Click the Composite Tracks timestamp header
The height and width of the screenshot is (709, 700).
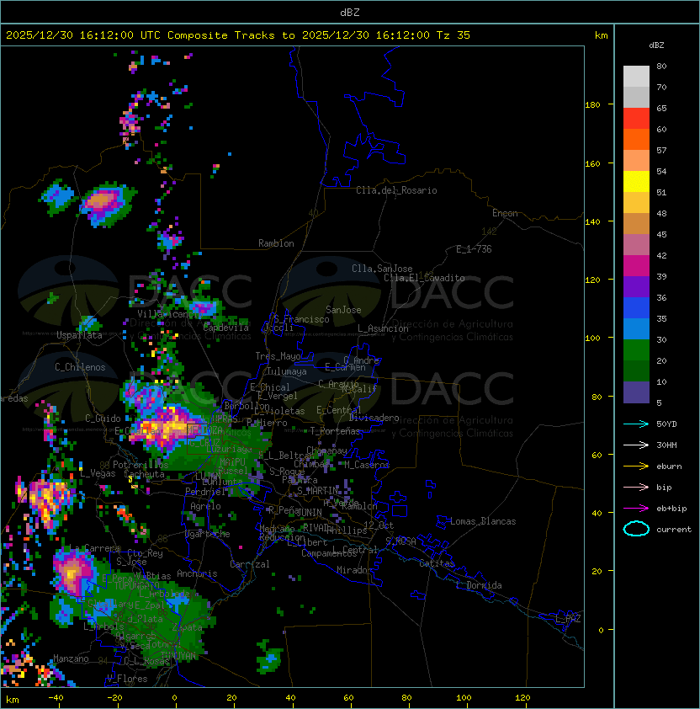(238, 35)
